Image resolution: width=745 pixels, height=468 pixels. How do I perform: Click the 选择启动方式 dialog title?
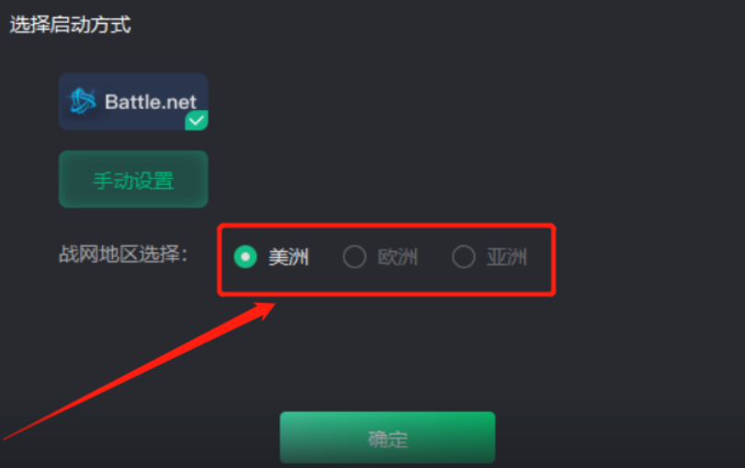click(71, 25)
